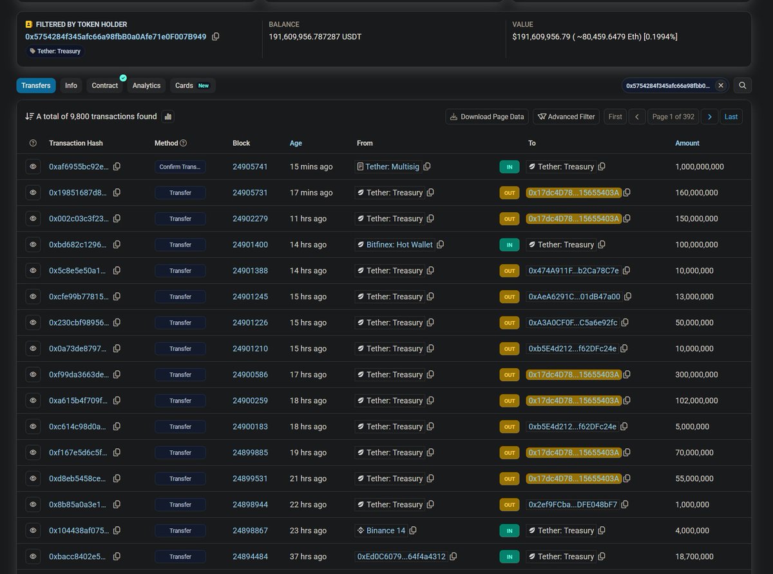
Task: Go to the previous page with the left chevron
Action: click(636, 117)
